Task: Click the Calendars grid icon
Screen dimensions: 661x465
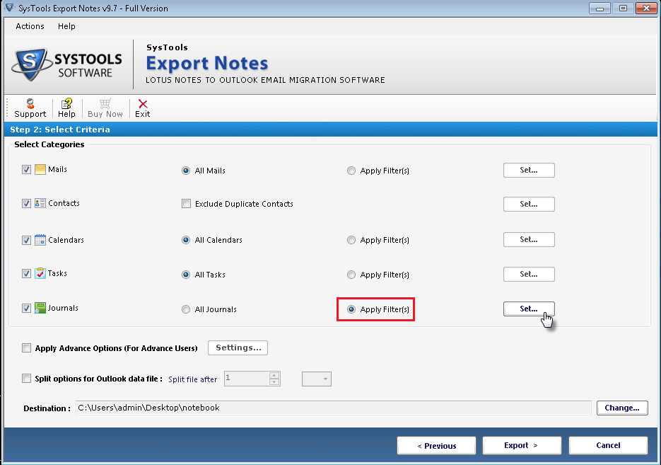Action: click(x=40, y=240)
